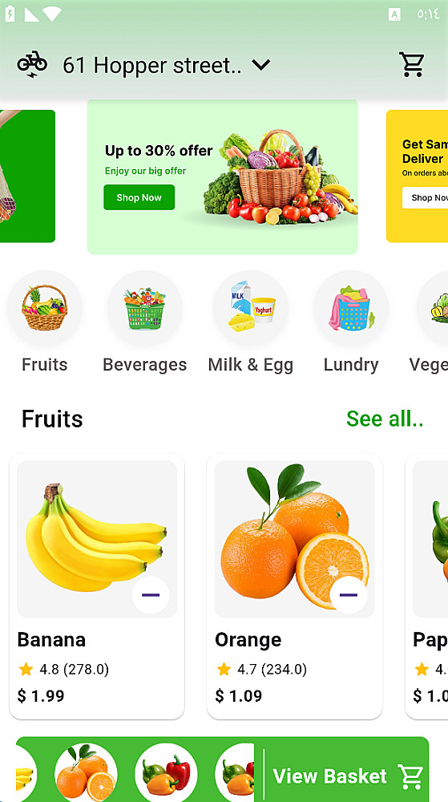This screenshot has width=448, height=802.
Task: Choose the Lundry category icon
Action: [x=351, y=308]
